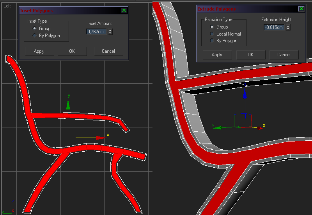The height and width of the screenshot is (215, 312).
Task: Open the Left viewport label menu
Action: point(7,6)
